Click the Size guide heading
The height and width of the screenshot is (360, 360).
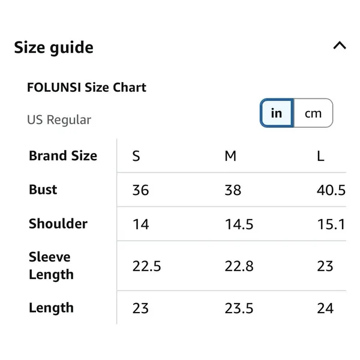click(x=54, y=47)
